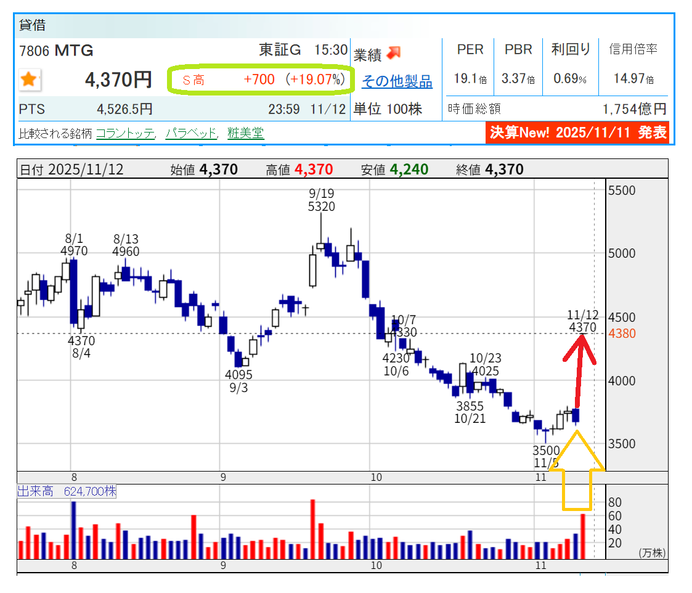
Task: Click the orange 4380 price axis marker
Action: 621,333
